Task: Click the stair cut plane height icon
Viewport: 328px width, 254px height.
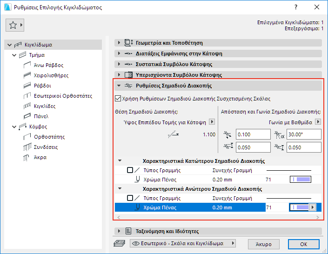Action: (174, 134)
